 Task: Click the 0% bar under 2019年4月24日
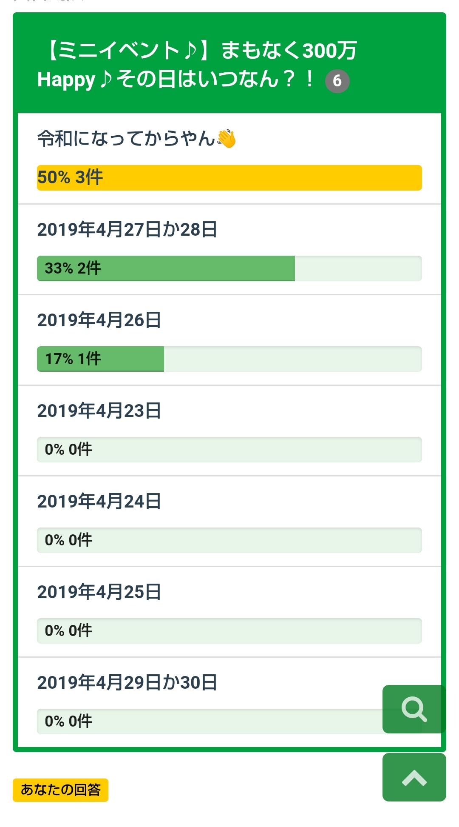pyautogui.click(x=229, y=540)
